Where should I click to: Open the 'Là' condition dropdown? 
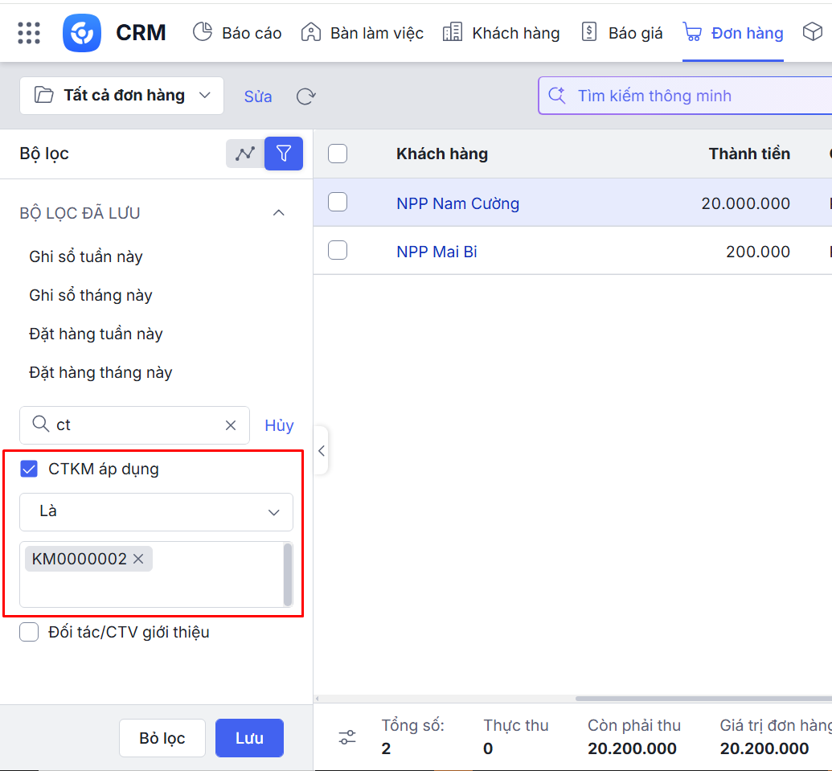[x=156, y=511]
